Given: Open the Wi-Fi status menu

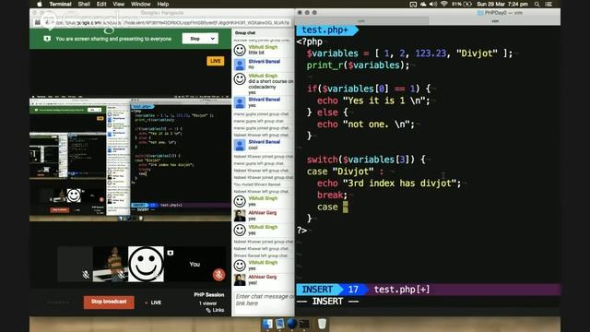Looking at the screenshot, I should point(444,4).
